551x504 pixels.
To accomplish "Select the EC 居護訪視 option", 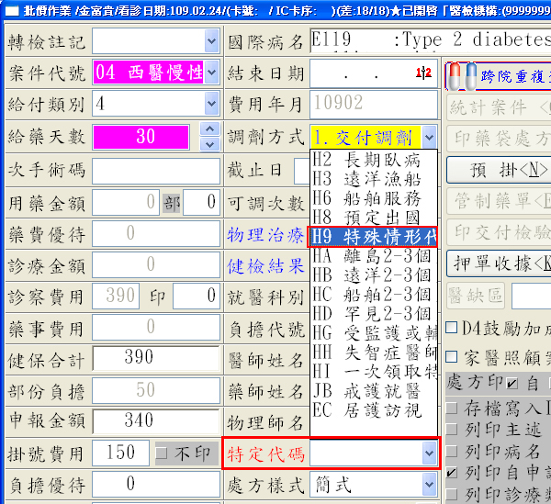I will pyautogui.click(x=374, y=410).
